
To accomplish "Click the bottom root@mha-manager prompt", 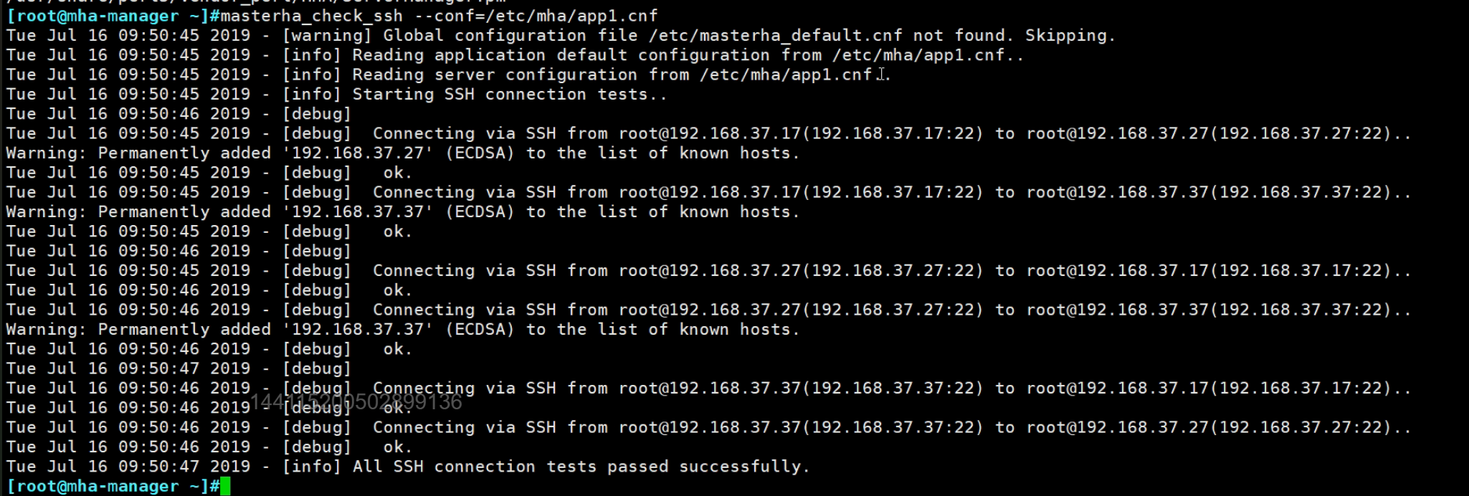I will [108, 486].
